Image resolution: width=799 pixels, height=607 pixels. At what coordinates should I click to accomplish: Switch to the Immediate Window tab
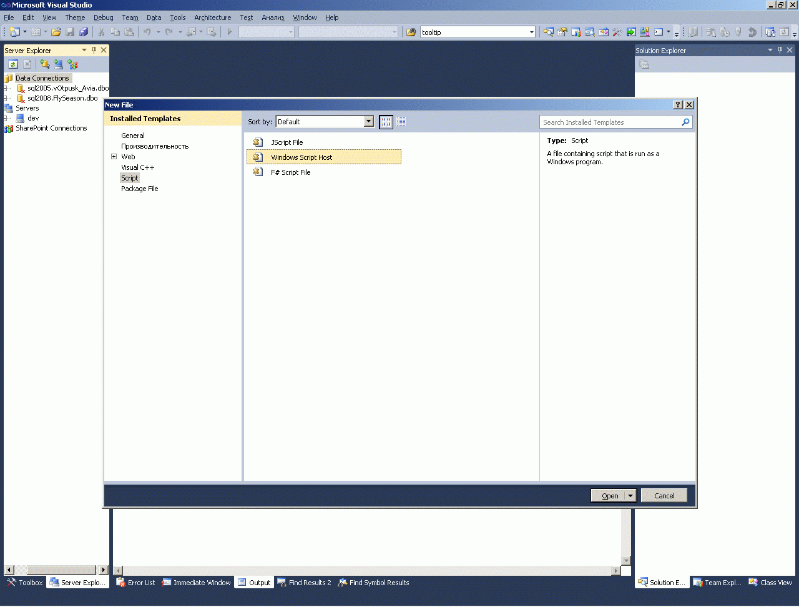click(x=197, y=583)
